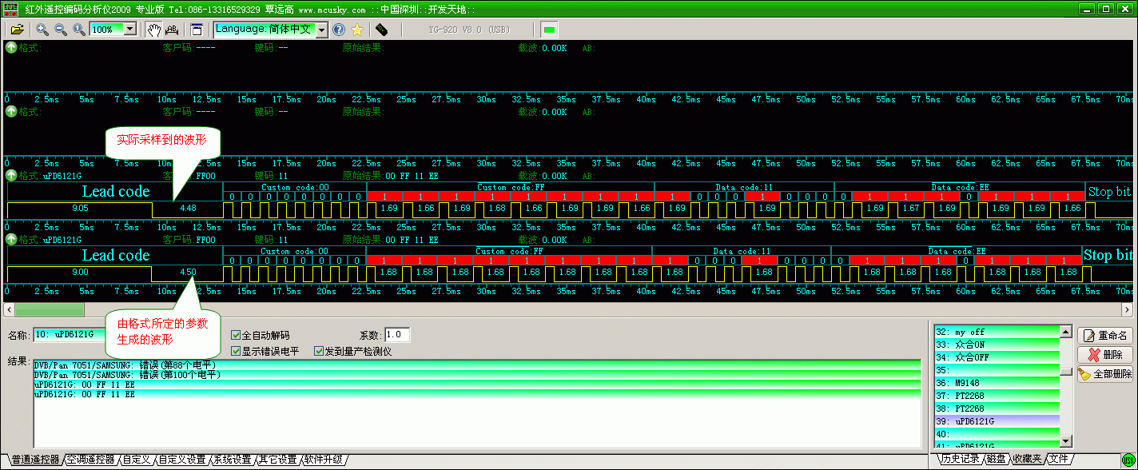The width and height of the screenshot is (1138, 470).
Task: Toggle 发到量产检测仪 checkbox
Action: coord(319,351)
